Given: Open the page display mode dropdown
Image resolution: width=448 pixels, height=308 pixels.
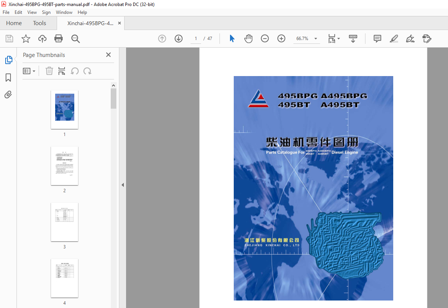Looking at the screenshot, I should [334, 38].
